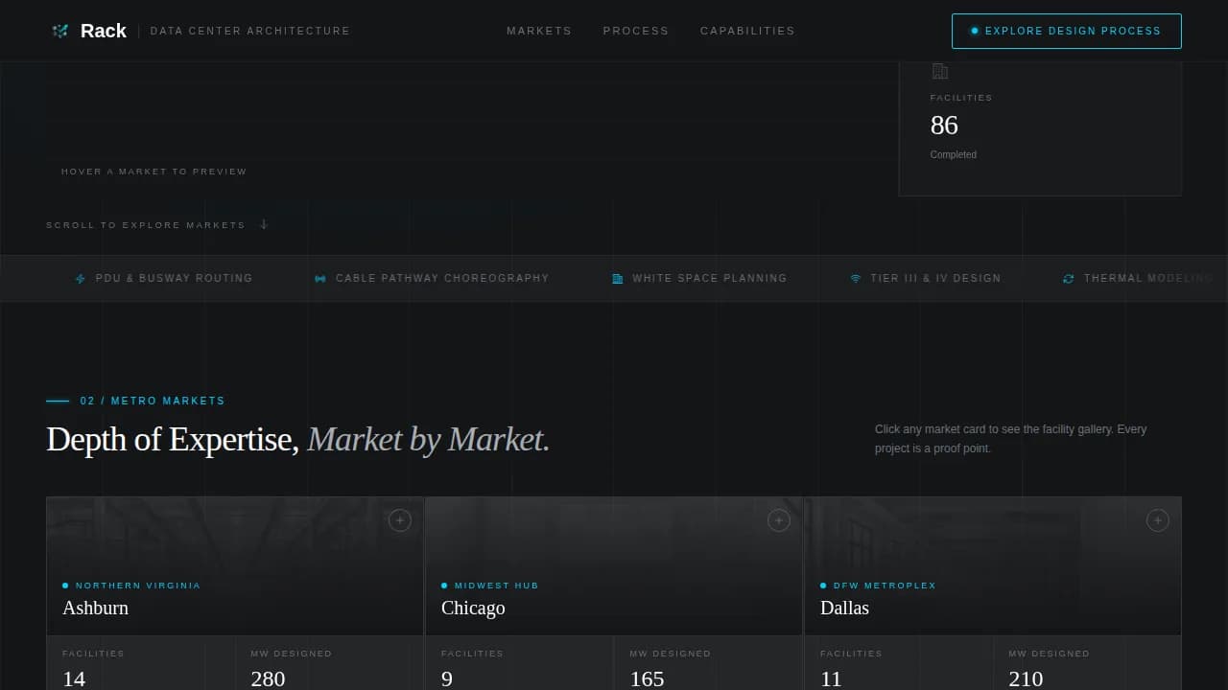Click 'HOVER A MARKET TO PREVIEW' text
Screen dimensions: 1228x690
tap(154, 172)
